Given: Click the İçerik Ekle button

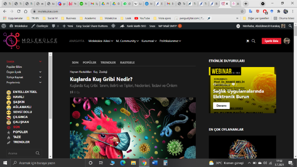Looking at the screenshot, I should [x=272, y=41].
